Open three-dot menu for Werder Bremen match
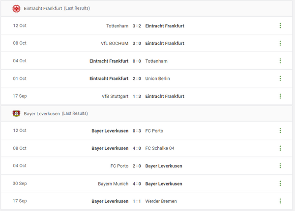Image resolution: width=295 pixels, height=211 pixels. [x=280, y=201]
